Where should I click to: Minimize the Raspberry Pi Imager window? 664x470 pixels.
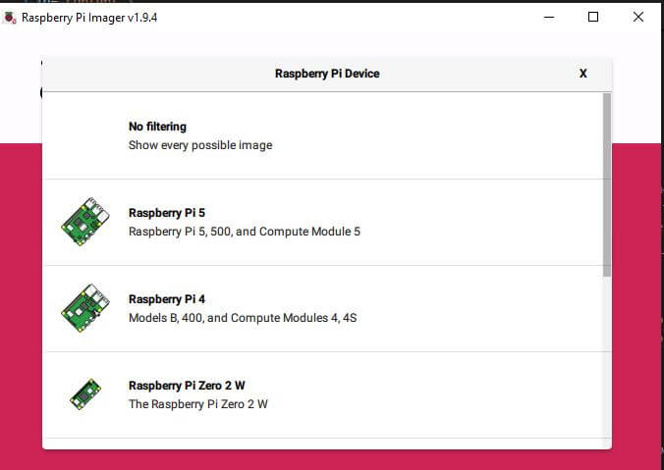548,17
